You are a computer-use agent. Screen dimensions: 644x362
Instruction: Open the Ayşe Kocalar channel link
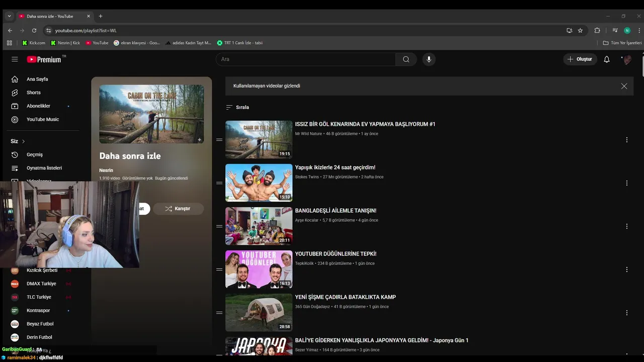pos(307,220)
